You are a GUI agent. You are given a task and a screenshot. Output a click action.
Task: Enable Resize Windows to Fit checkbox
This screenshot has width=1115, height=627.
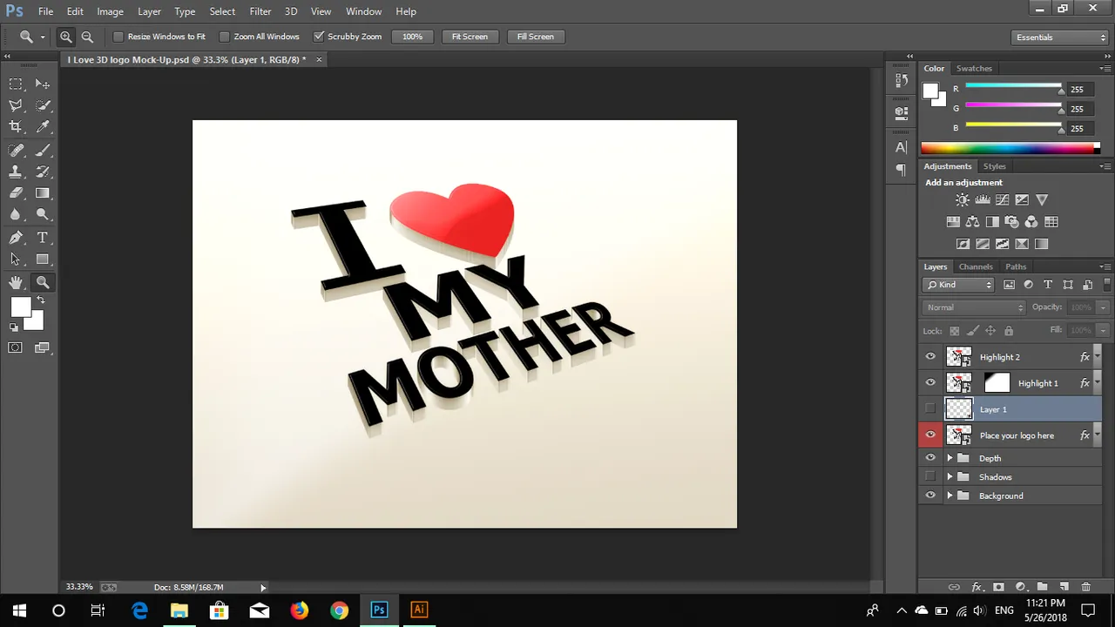118,37
